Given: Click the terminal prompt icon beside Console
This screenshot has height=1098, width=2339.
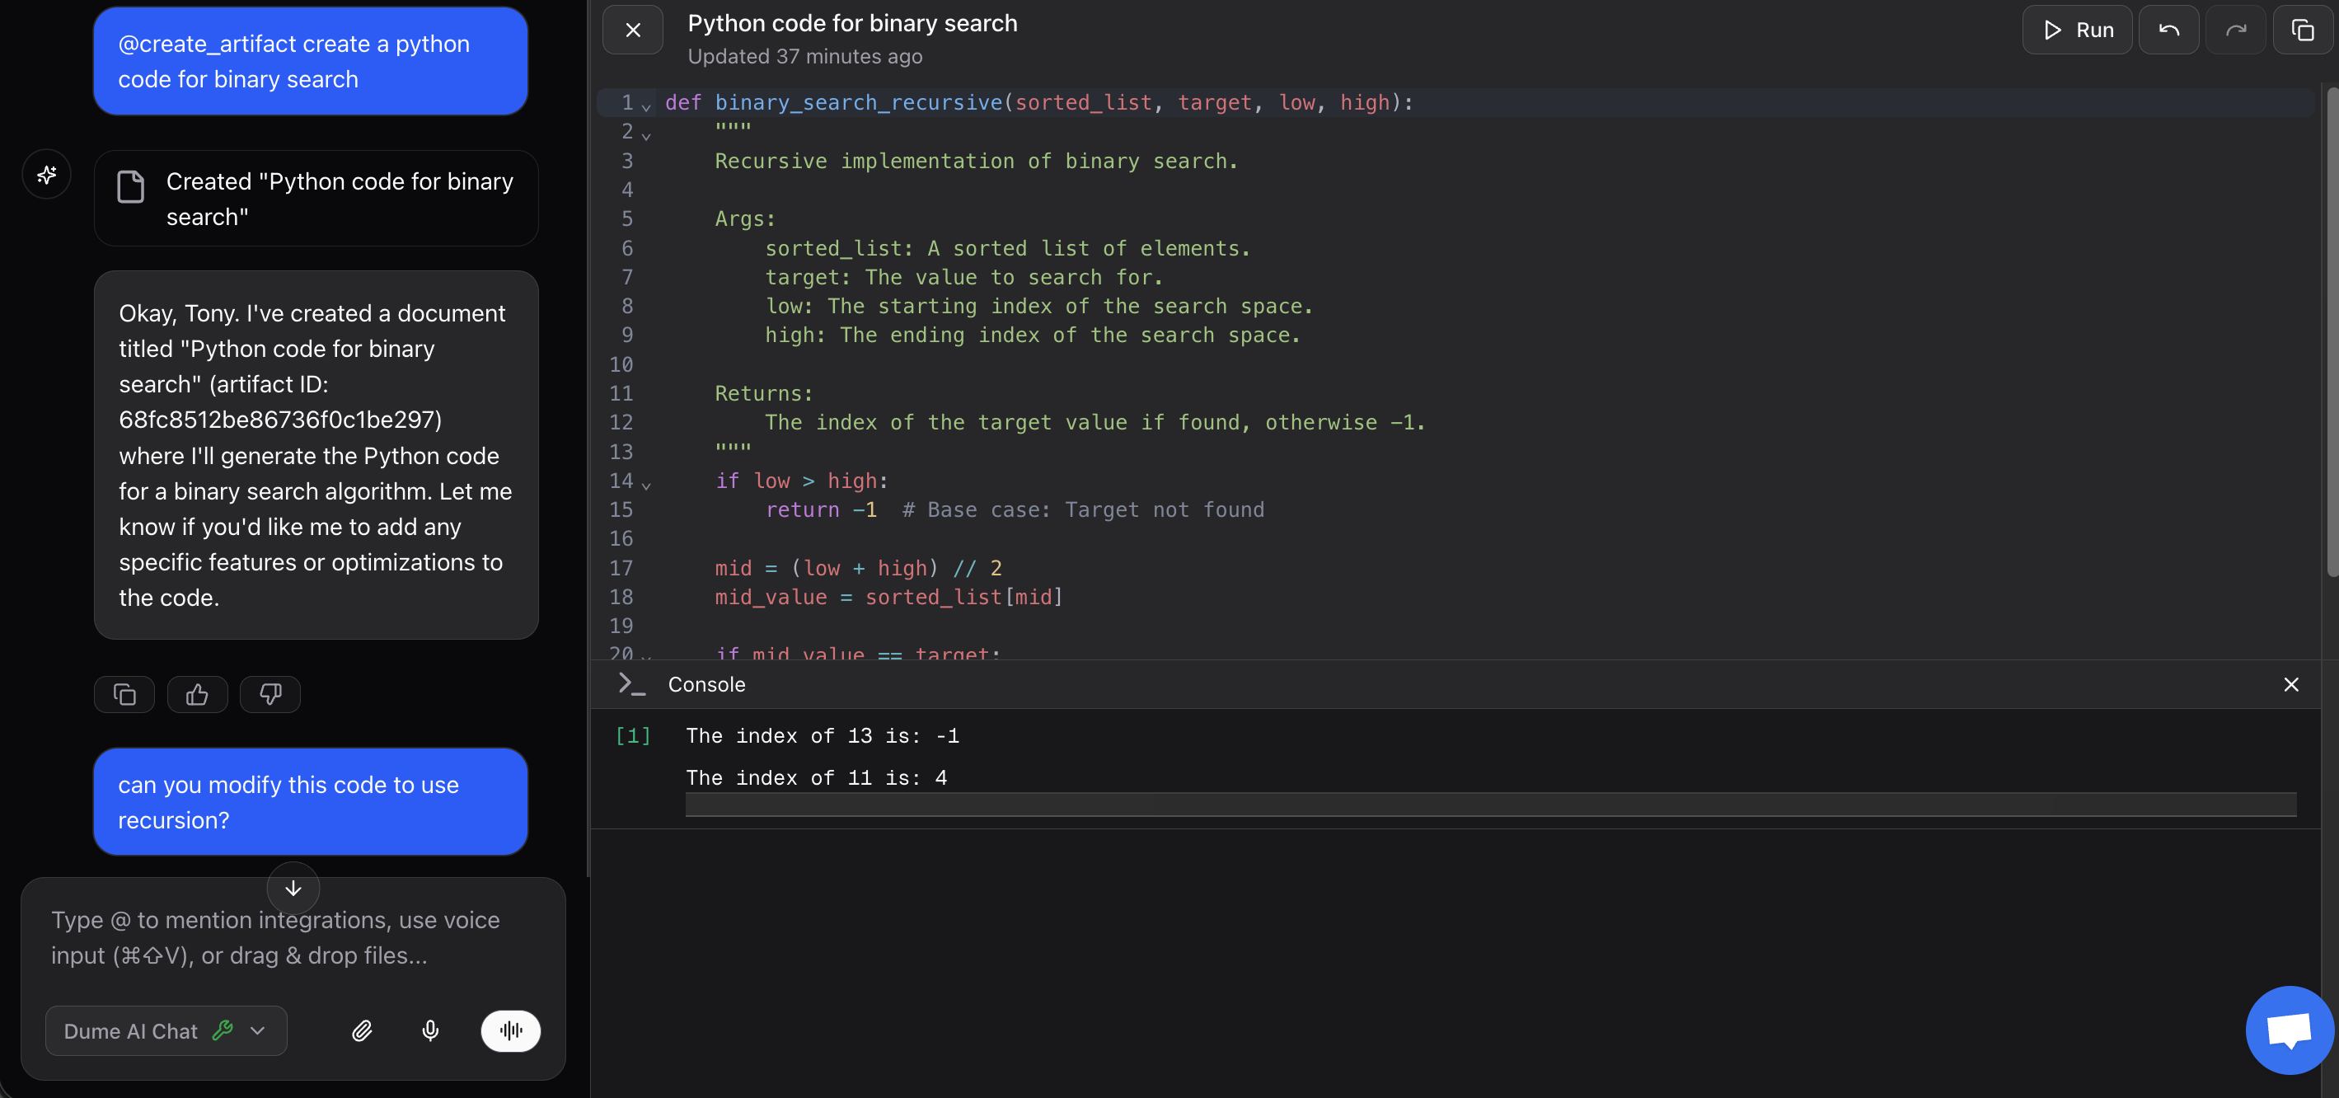Looking at the screenshot, I should coord(631,684).
